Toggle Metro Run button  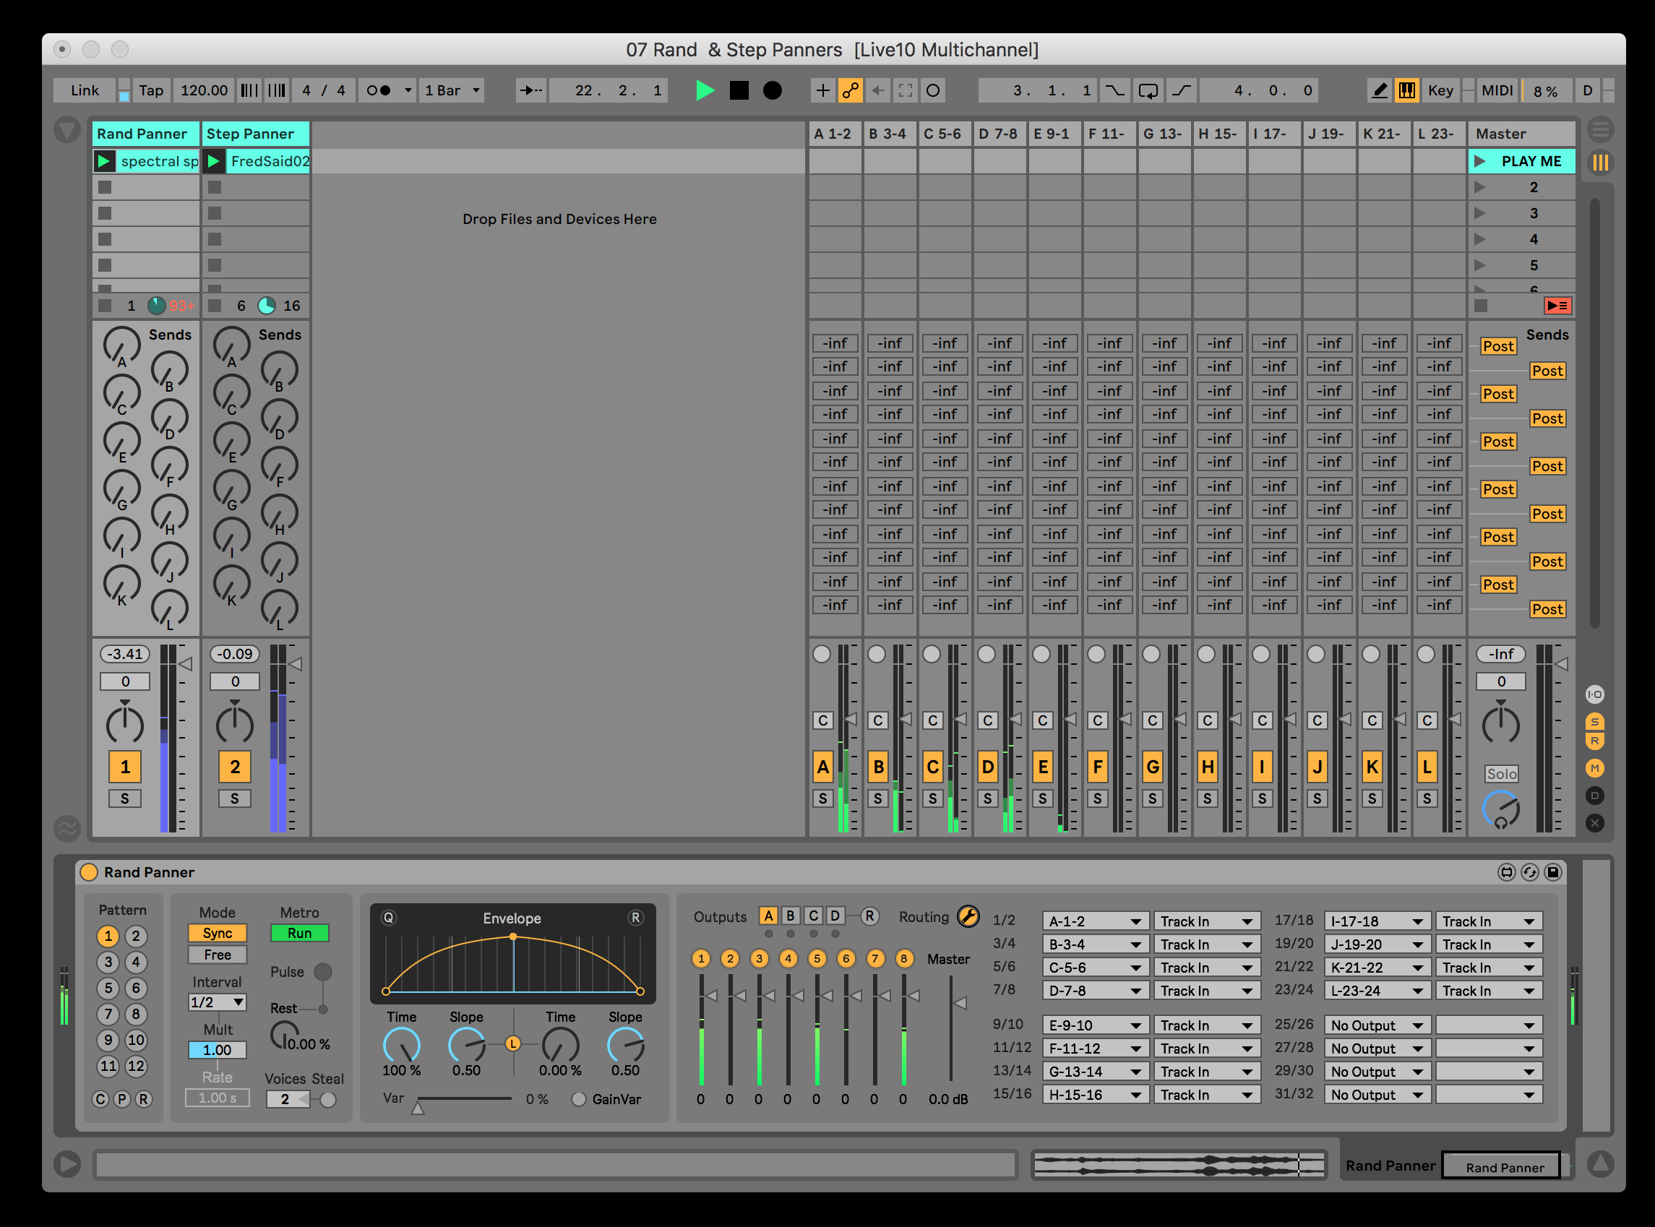[299, 933]
